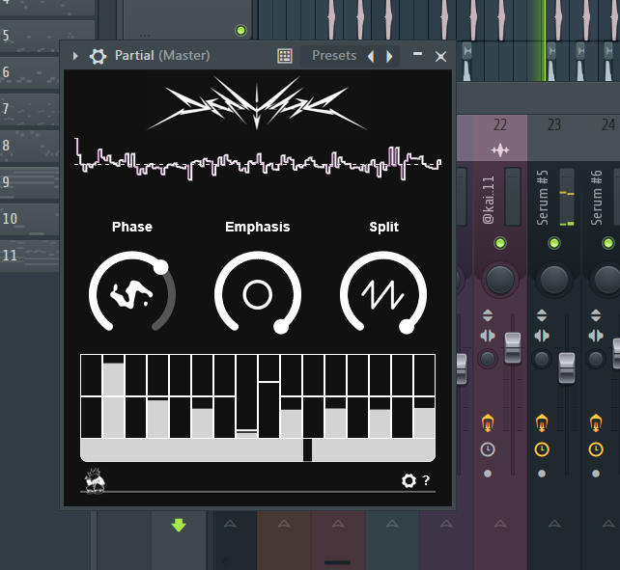Select playlist track row 6

(x=30, y=72)
